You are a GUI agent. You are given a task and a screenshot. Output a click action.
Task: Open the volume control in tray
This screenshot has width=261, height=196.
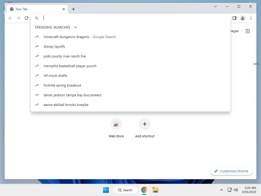[236, 190]
